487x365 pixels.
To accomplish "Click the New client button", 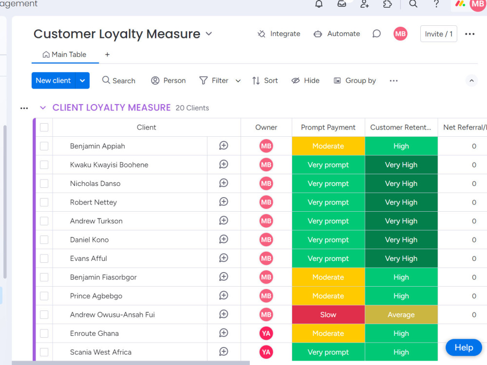I will coord(54,81).
